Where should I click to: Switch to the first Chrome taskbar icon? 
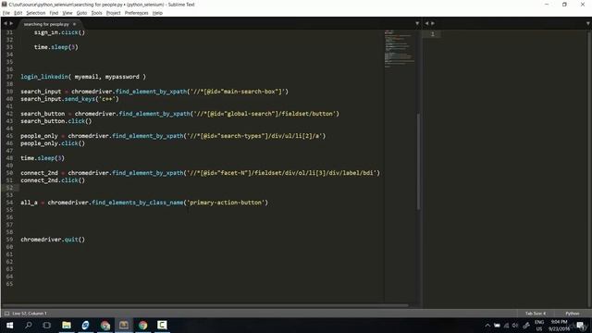105,325
